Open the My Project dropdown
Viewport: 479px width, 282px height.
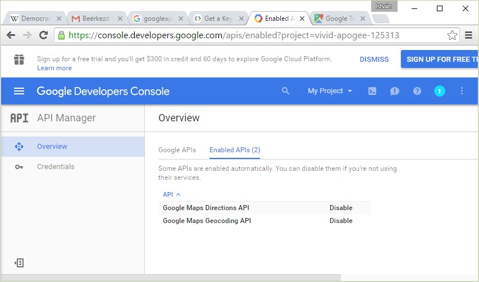[330, 91]
